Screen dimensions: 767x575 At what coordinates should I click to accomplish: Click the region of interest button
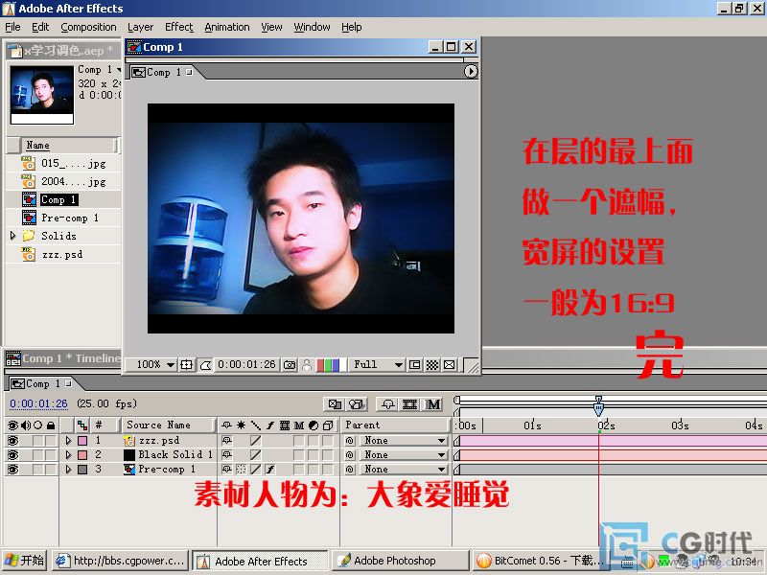click(x=415, y=365)
